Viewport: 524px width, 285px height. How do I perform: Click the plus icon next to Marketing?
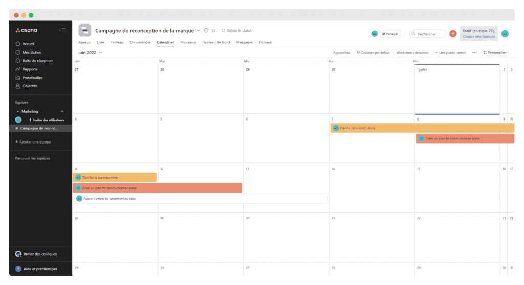click(x=62, y=111)
